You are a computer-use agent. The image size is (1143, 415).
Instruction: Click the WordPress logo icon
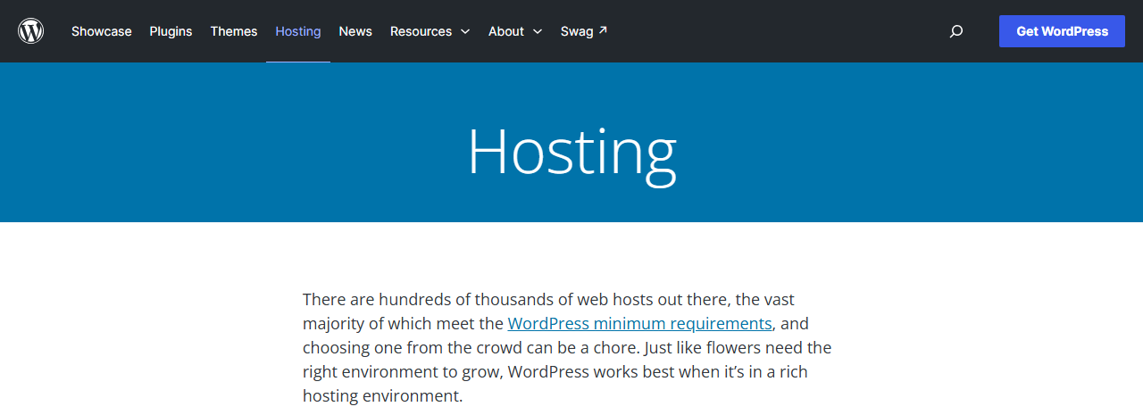[31, 31]
